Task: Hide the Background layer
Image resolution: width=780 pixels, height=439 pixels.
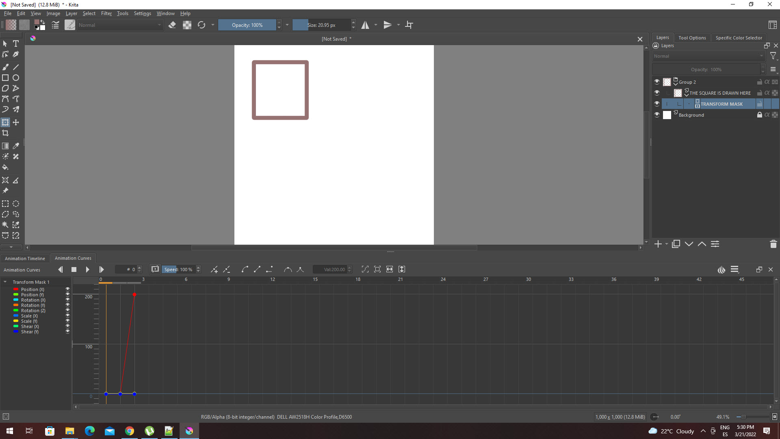Action: point(657,115)
